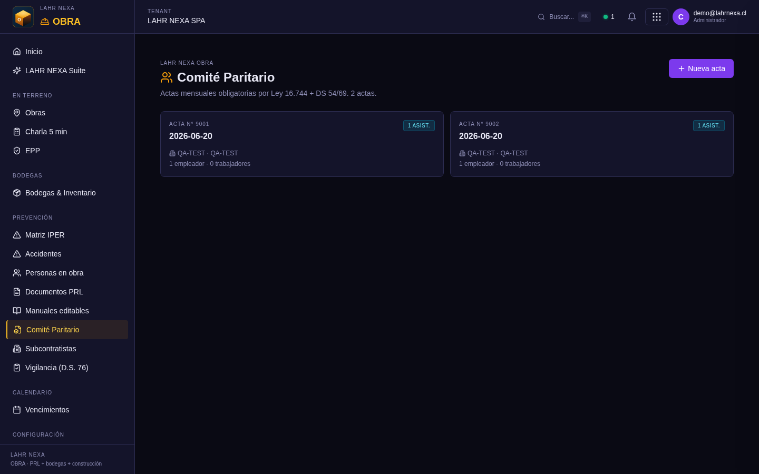
Task: Go to Accidentes page
Action: point(67,254)
